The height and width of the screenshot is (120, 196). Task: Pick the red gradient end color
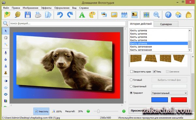pyautogui.click(x=179, y=100)
